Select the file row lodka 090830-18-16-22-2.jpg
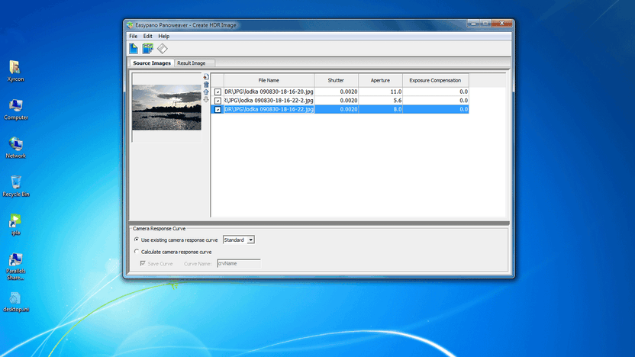 coord(340,101)
